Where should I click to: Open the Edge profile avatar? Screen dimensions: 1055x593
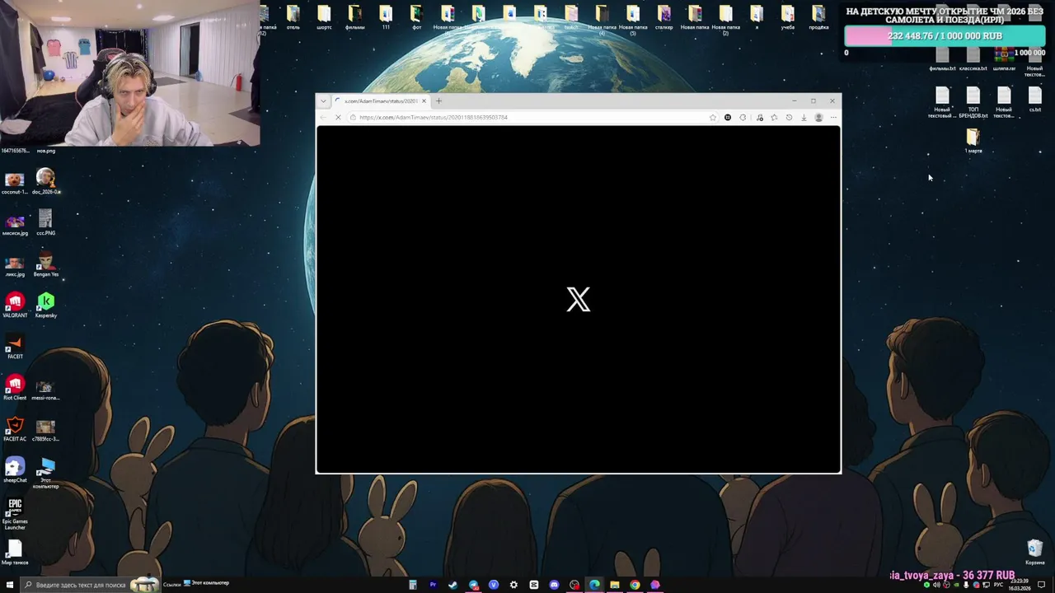coord(818,117)
